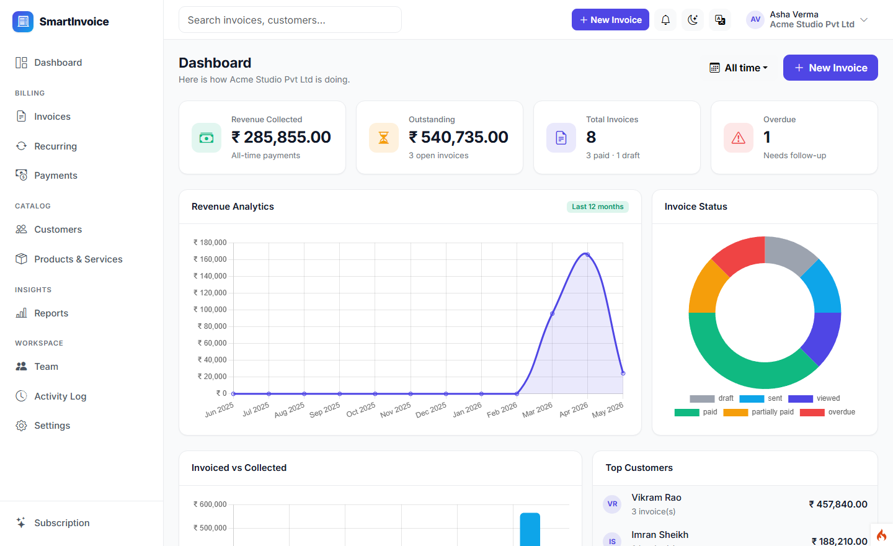Focus the search invoices, customers field

point(290,20)
